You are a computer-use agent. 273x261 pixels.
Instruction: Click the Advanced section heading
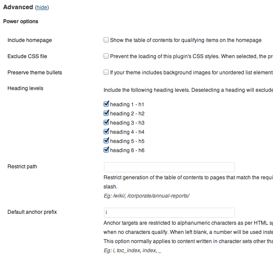(18, 7)
